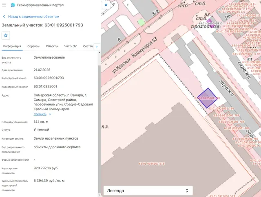The image size is (261, 197).
Task: Click the проходная label on map
Action: click(x=205, y=26)
